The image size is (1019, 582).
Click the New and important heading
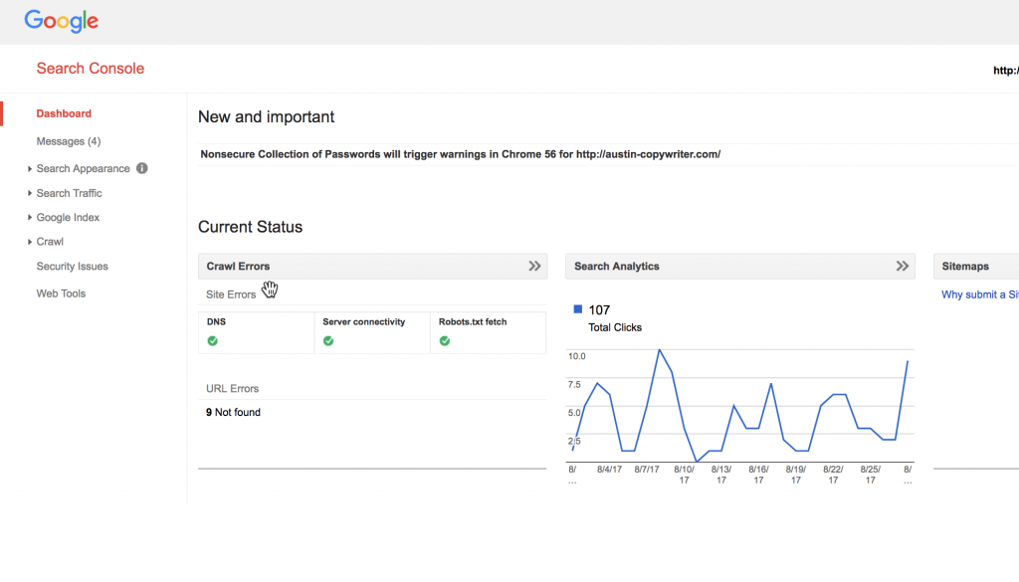coord(266,117)
